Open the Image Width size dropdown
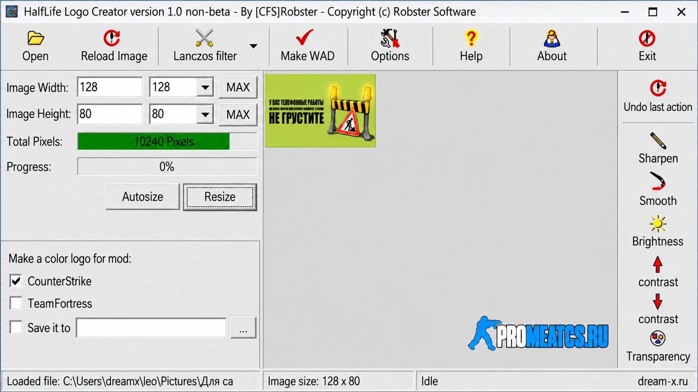This screenshot has height=392, width=698. tap(205, 87)
